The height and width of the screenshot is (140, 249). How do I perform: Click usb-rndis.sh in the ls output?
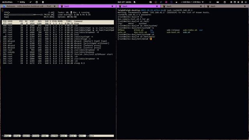coord(190,30)
